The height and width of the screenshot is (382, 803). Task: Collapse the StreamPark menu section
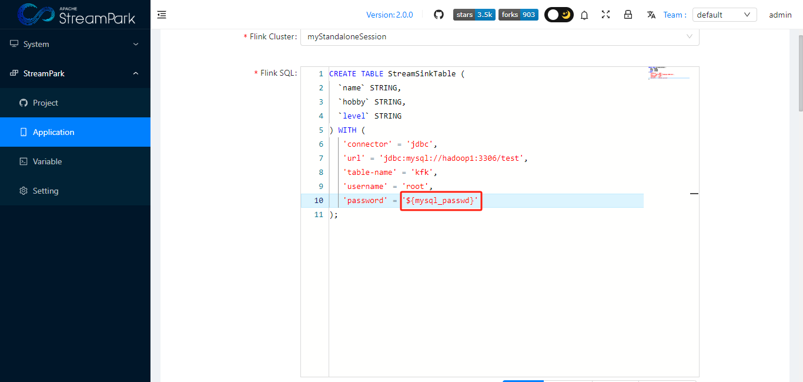pos(75,73)
